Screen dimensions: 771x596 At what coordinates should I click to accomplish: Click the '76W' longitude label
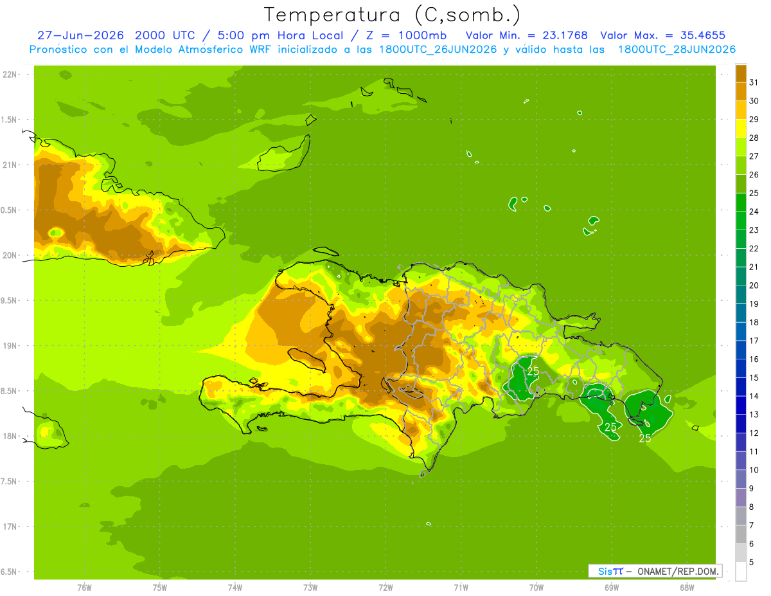(x=84, y=588)
